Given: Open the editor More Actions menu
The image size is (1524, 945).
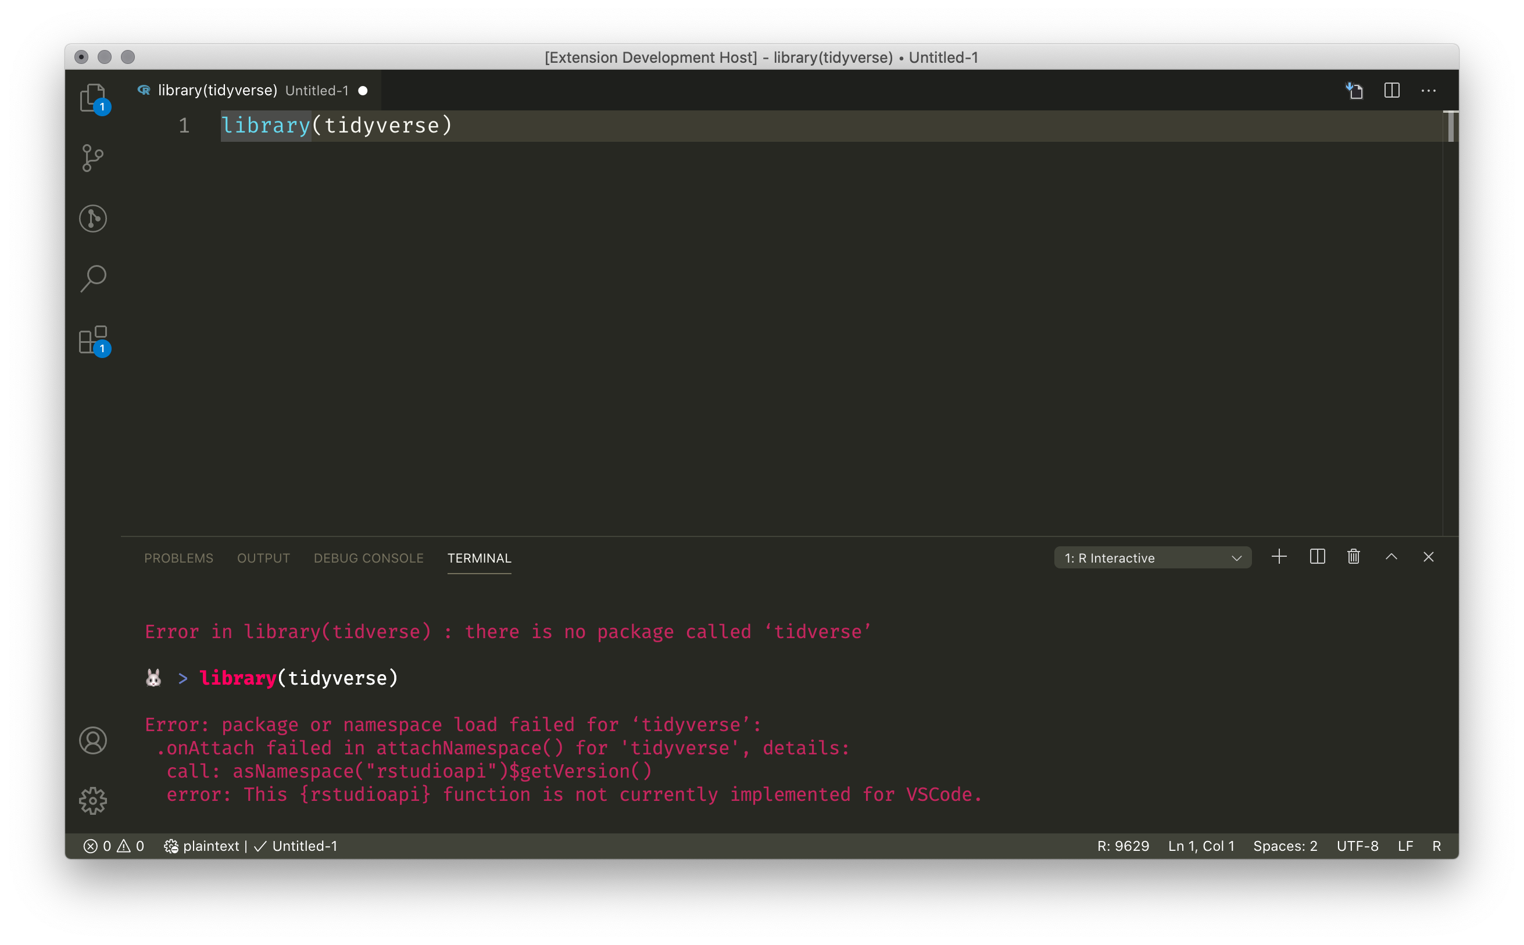Looking at the screenshot, I should coord(1428,91).
